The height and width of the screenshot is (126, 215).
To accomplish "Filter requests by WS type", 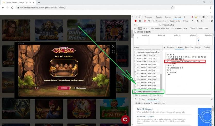I will pos(172,28).
